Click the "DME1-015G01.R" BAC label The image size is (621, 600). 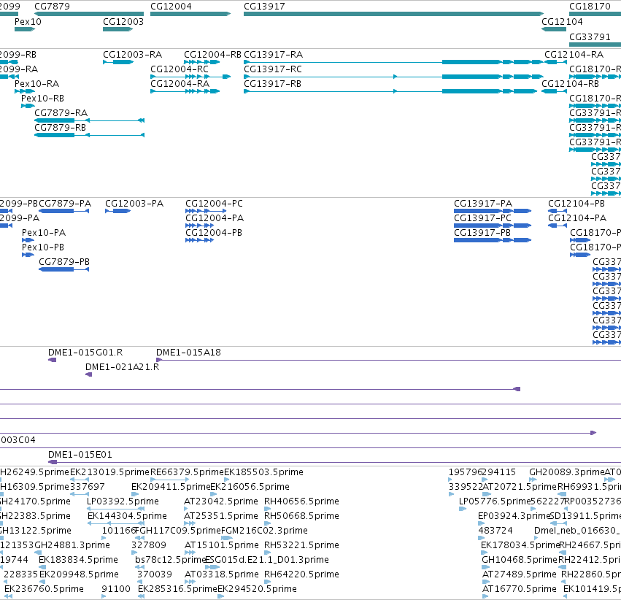(x=85, y=352)
